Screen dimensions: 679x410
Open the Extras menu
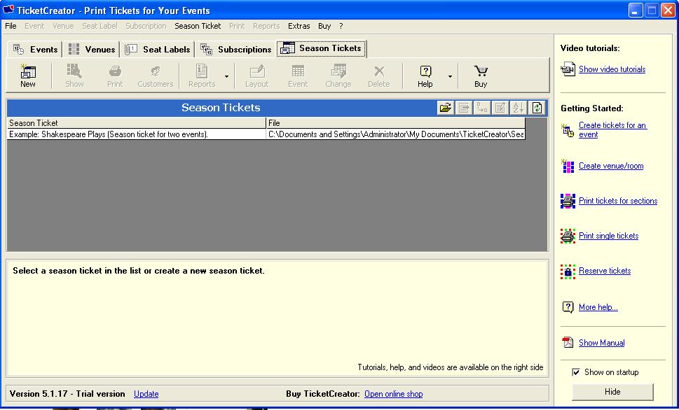pyautogui.click(x=299, y=26)
